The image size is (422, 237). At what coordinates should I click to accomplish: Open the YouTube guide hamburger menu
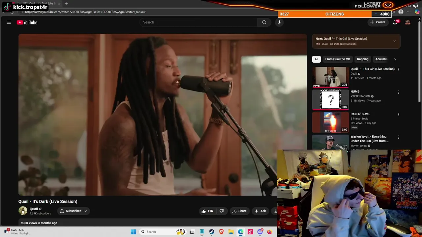[x=9, y=22]
